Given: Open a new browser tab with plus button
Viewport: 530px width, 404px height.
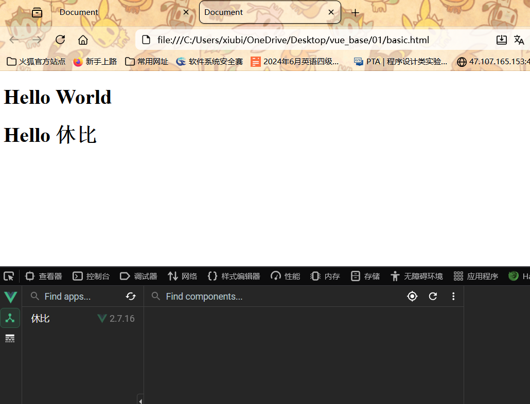Looking at the screenshot, I should [355, 12].
